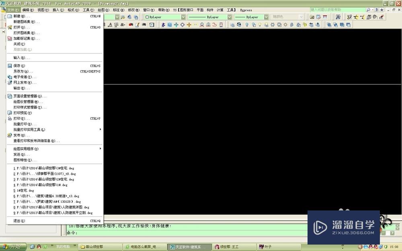The width and height of the screenshot is (402, 251).
Task: Click the square-with-center-dot toolbar icon
Action: 152,25
